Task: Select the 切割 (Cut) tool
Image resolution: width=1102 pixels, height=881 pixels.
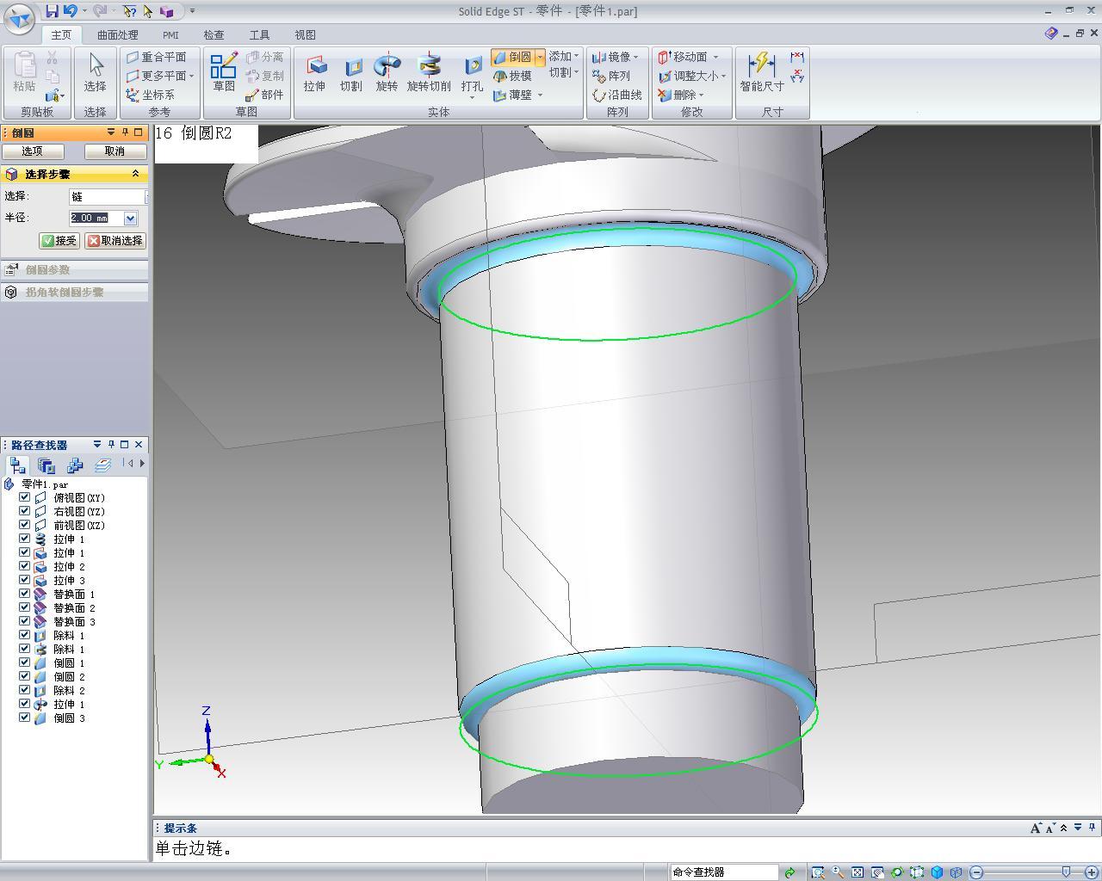Action: (351, 74)
